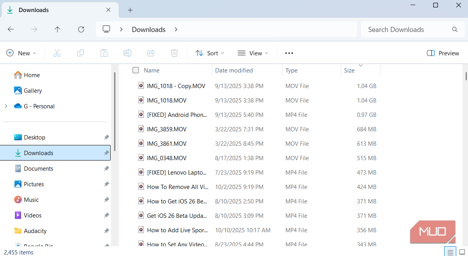Click the Search Downloads field
The image size is (468, 256).
(x=413, y=30)
